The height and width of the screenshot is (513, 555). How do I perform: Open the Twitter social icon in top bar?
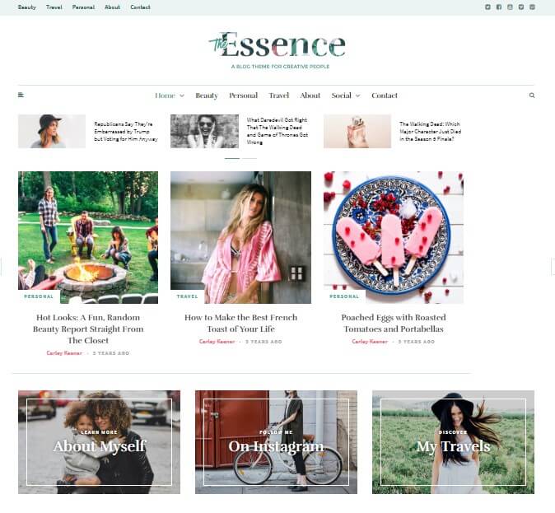(487, 7)
